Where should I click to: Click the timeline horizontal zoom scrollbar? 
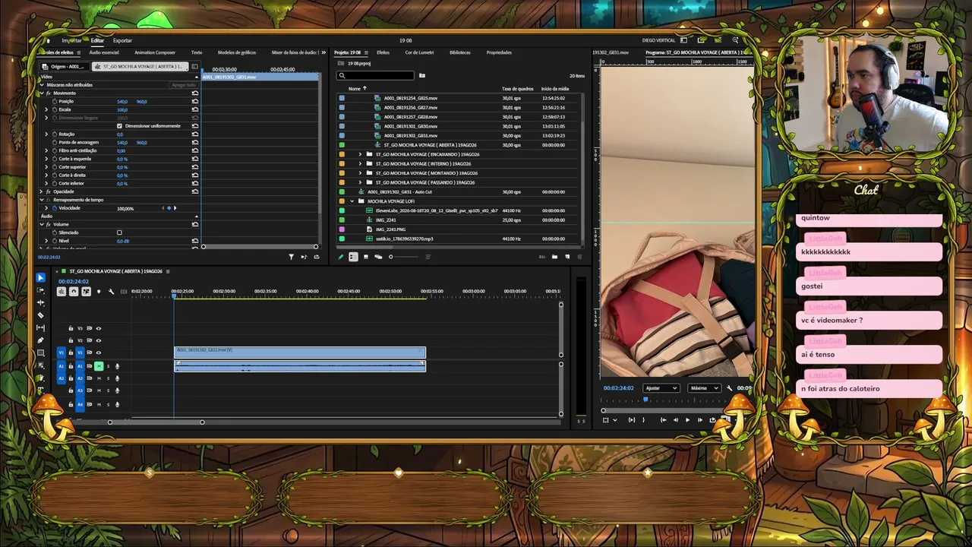coord(156,422)
